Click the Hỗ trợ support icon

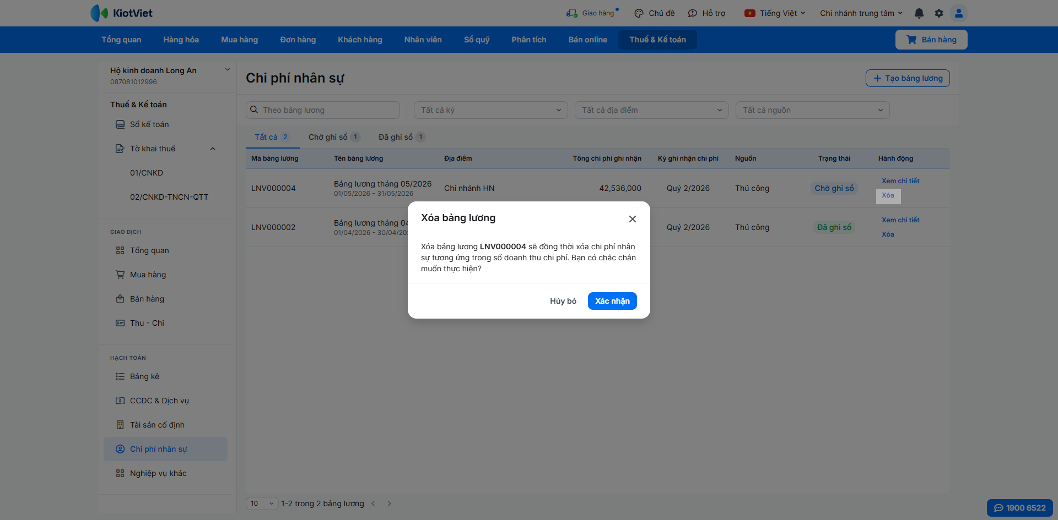pyautogui.click(x=693, y=13)
